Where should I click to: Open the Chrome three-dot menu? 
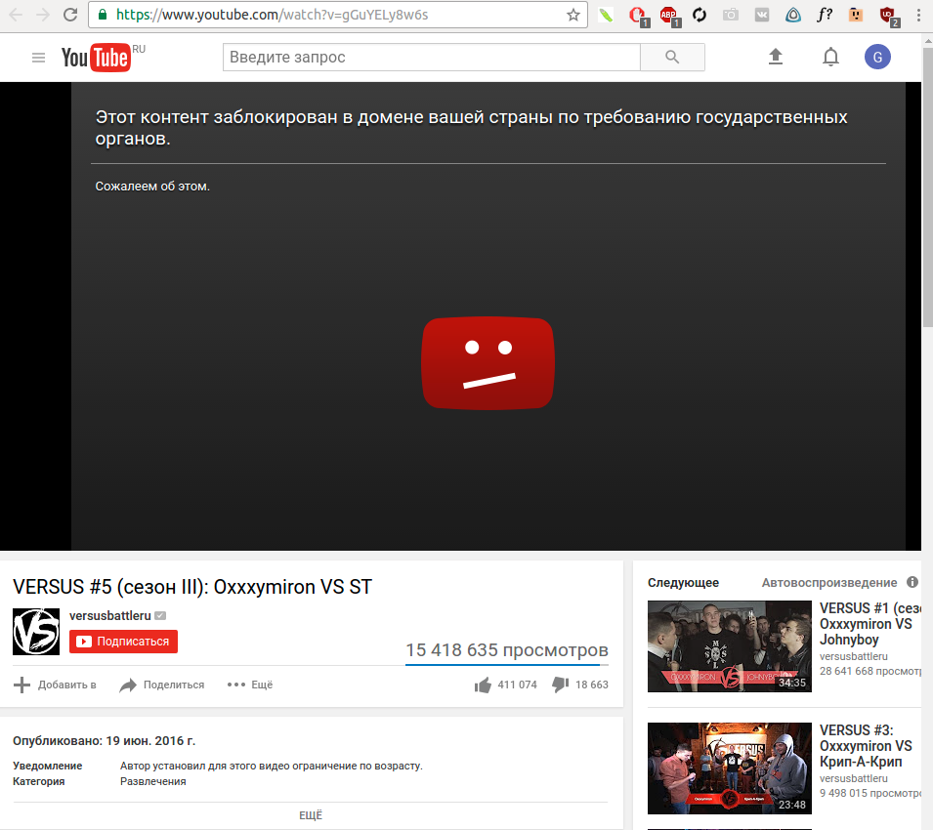[x=916, y=15]
